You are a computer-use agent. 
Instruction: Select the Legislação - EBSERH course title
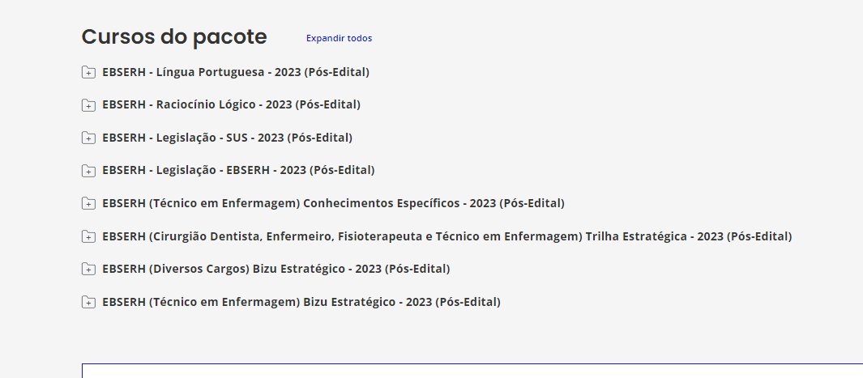[238, 170]
